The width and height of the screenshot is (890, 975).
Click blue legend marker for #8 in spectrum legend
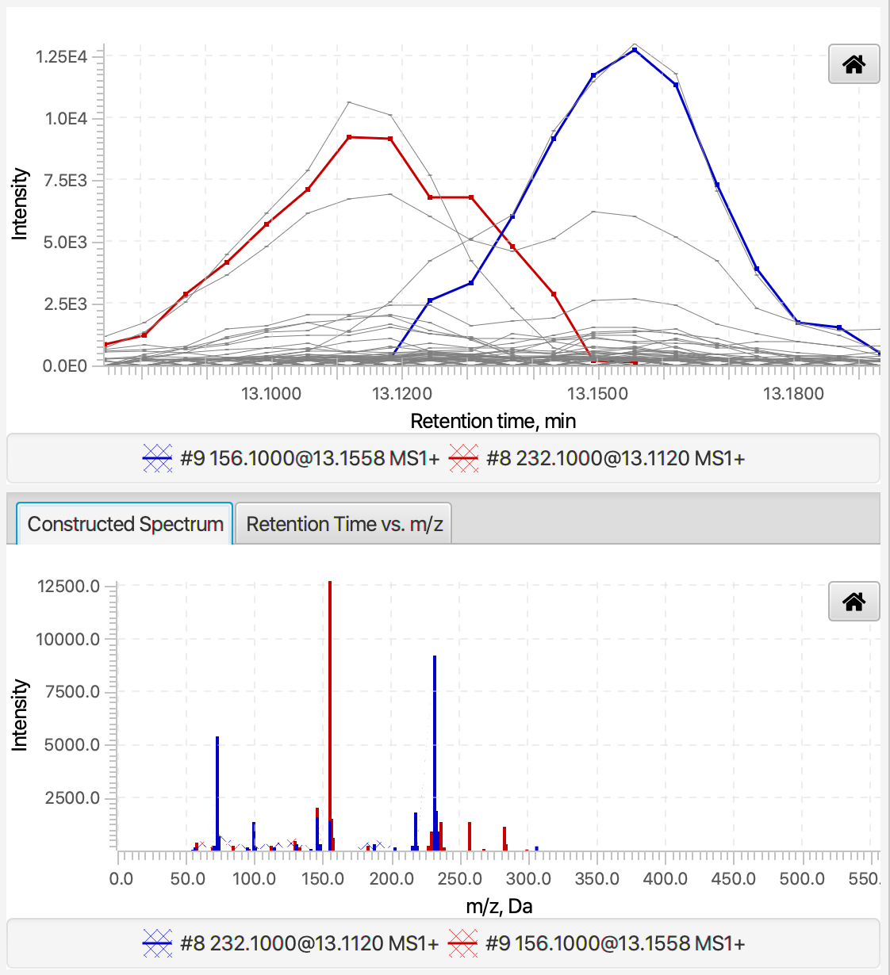point(157,943)
